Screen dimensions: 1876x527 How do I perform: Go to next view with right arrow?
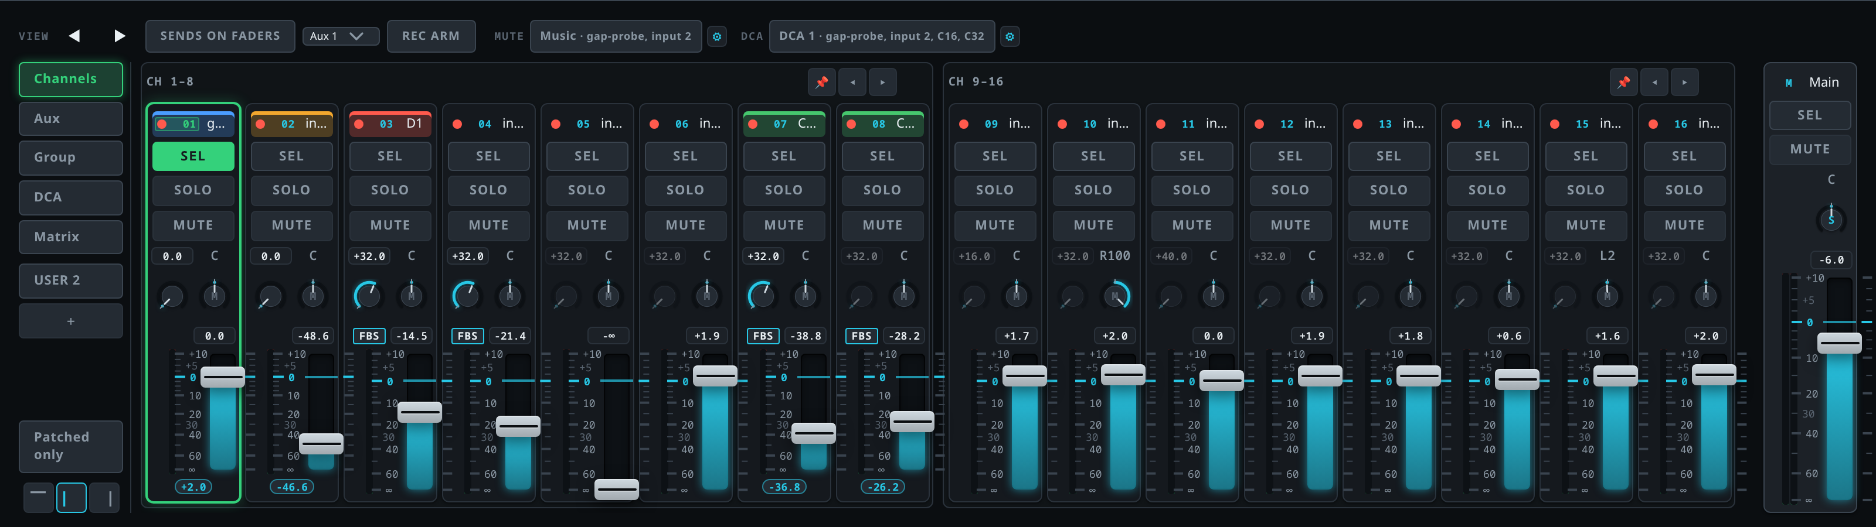click(x=120, y=36)
